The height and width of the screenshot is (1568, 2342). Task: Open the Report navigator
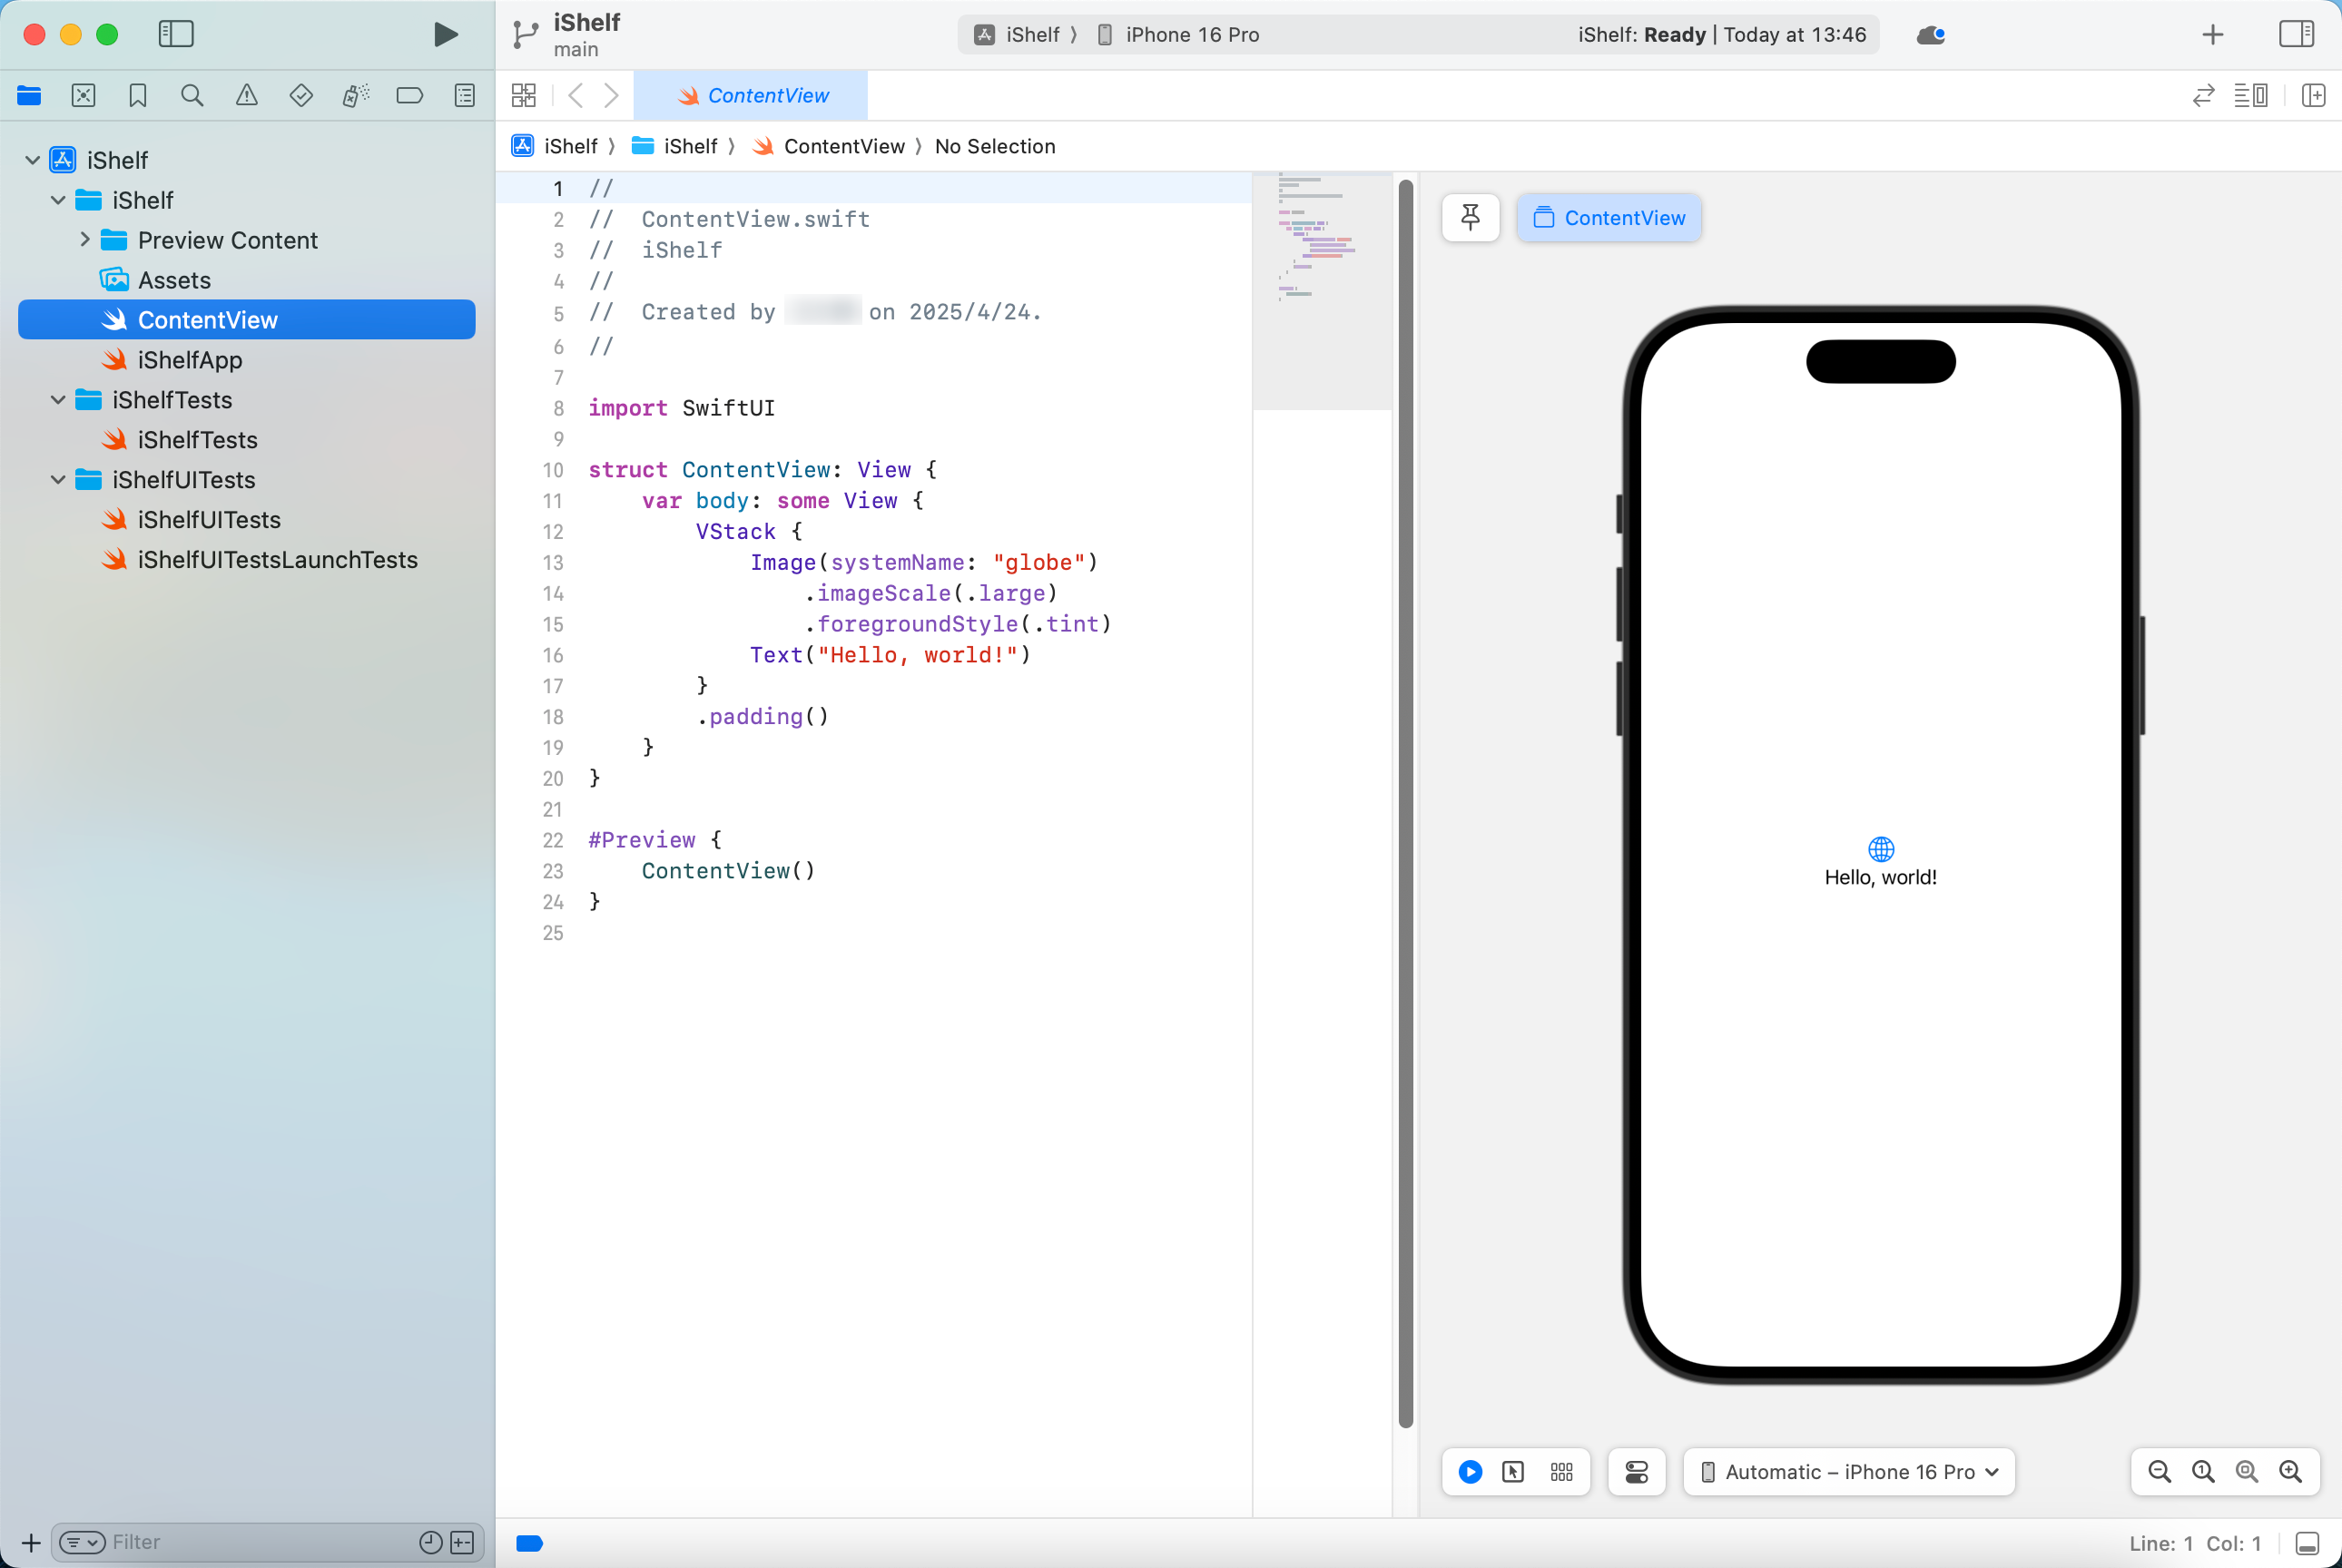[x=465, y=95]
